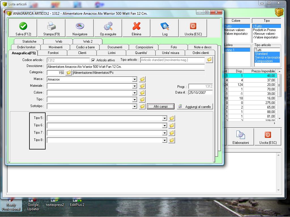Open the Google Updater desktop shortcut

[33, 205]
